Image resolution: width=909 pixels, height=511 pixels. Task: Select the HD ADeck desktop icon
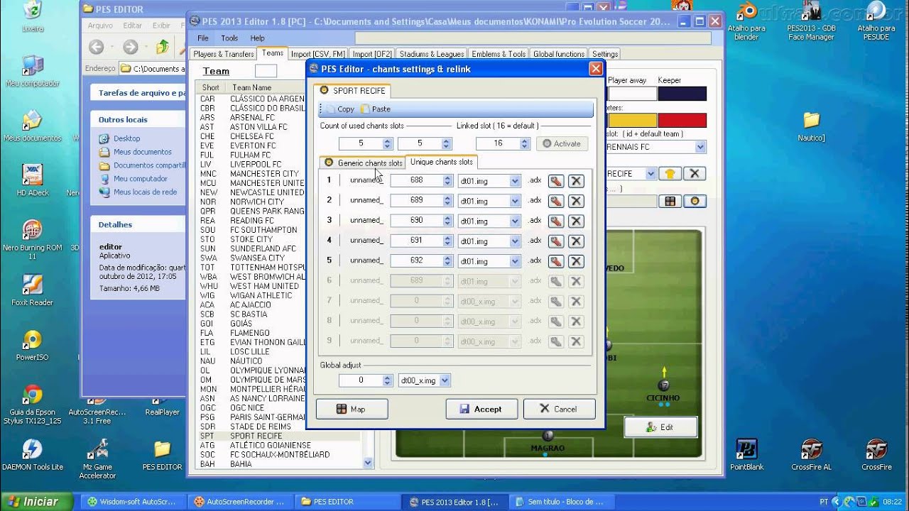point(32,180)
